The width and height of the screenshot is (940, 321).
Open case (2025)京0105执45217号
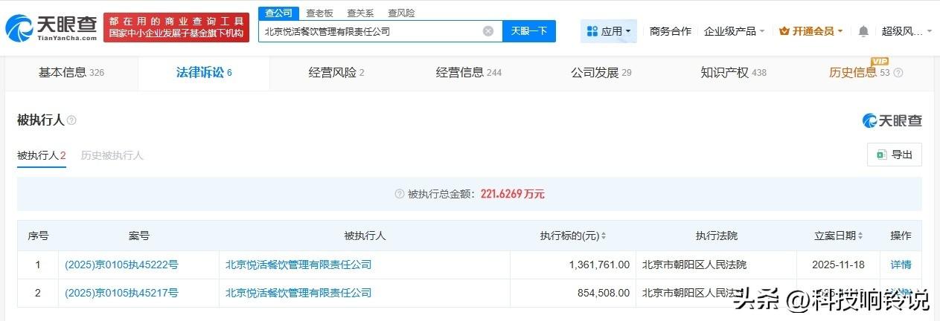click(x=121, y=293)
